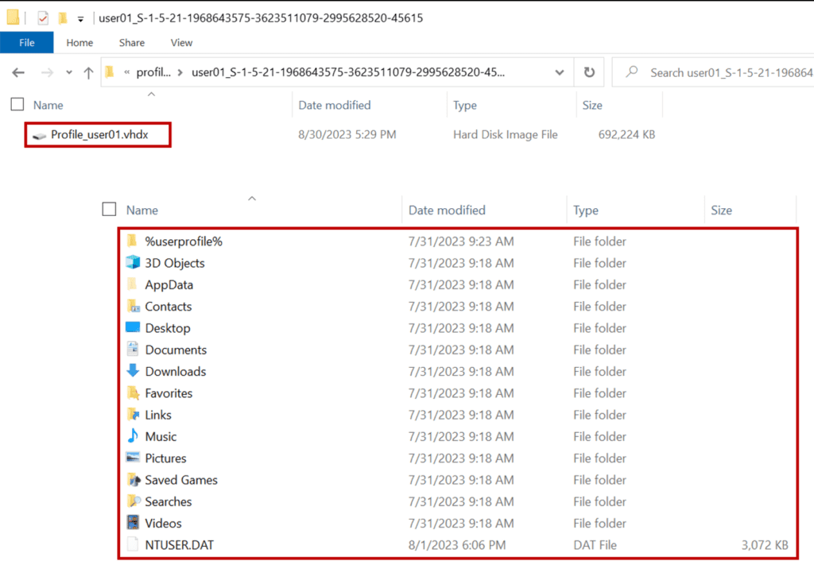The width and height of the screenshot is (814, 576).
Task: Refresh the current folder view
Action: point(589,72)
